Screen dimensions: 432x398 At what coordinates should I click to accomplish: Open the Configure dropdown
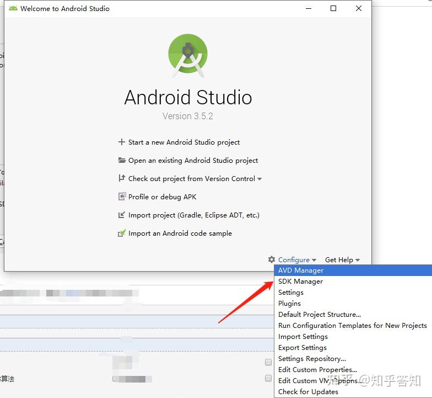(x=297, y=259)
